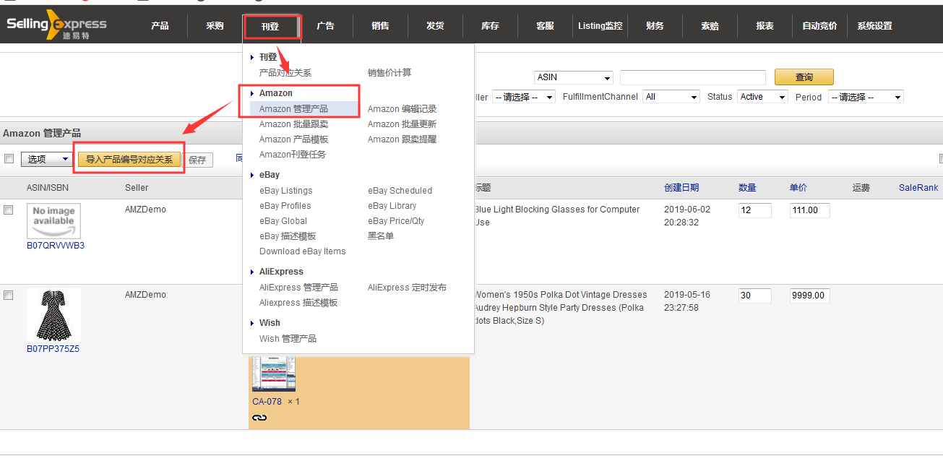This screenshot has width=943, height=474.
Task: Go to eBay Listings
Action: [286, 191]
